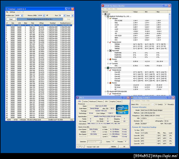Click scroll-up arrow in Hardware Monitor
The height and width of the screenshot is (159, 179).
(169, 14)
